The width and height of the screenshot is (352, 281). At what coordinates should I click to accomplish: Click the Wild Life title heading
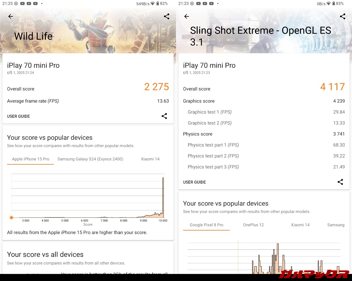pyautogui.click(x=33, y=36)
